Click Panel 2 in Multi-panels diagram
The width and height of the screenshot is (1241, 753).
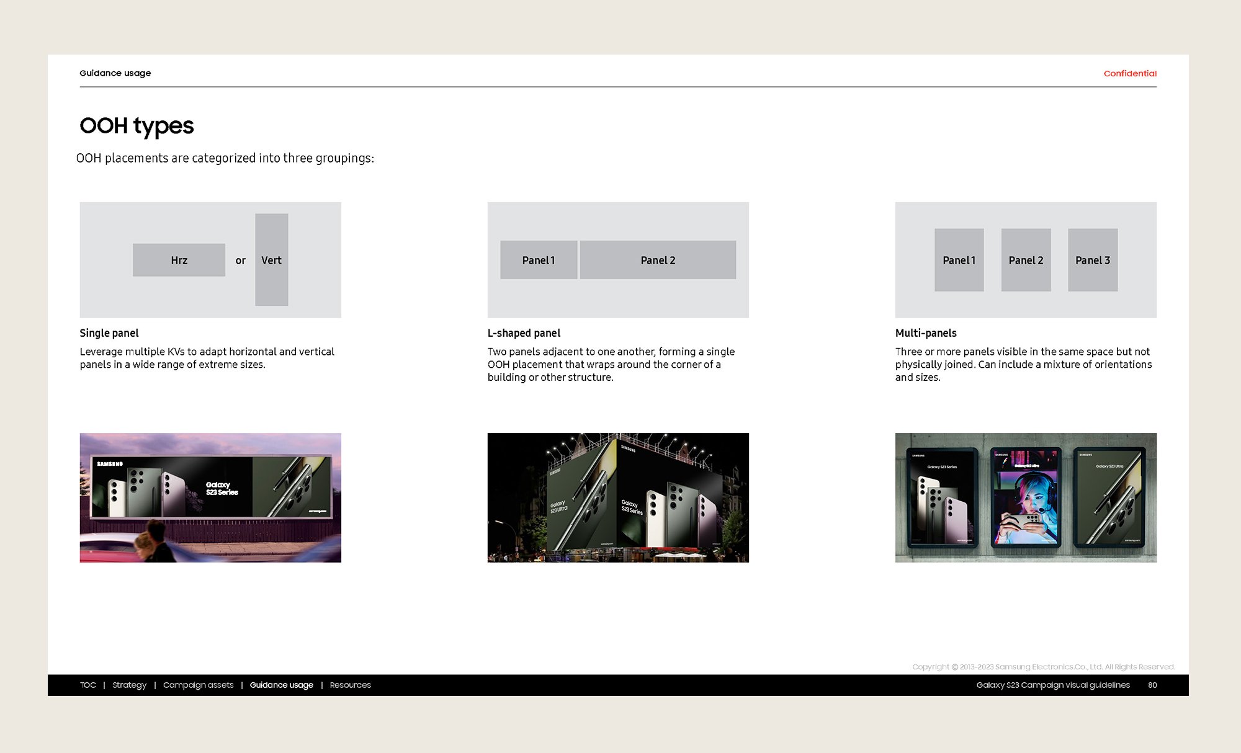[x=1026, y=260]
